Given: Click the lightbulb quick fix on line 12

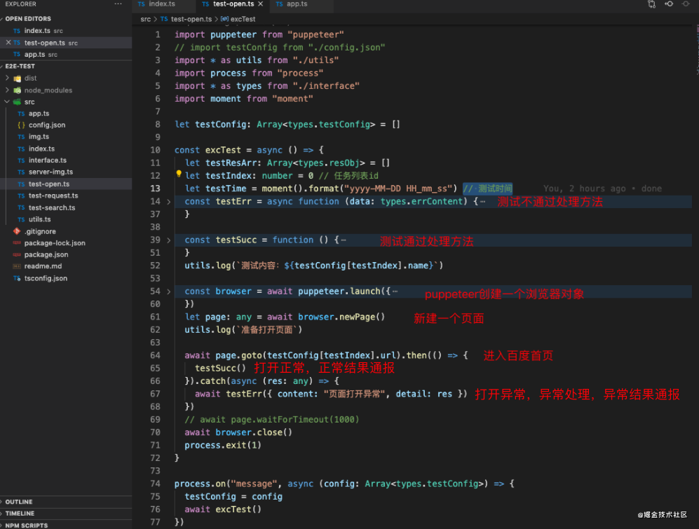Looking at the screenshot, I should click(179, 174).
